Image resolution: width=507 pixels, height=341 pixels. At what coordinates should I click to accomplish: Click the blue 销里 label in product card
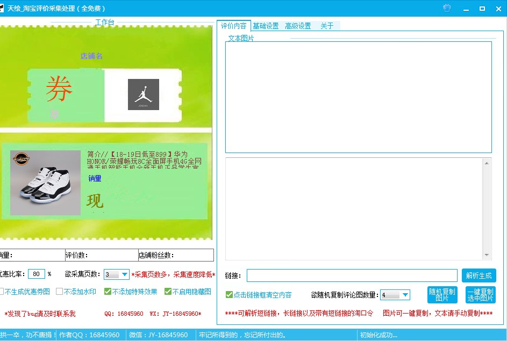[95, 178]
